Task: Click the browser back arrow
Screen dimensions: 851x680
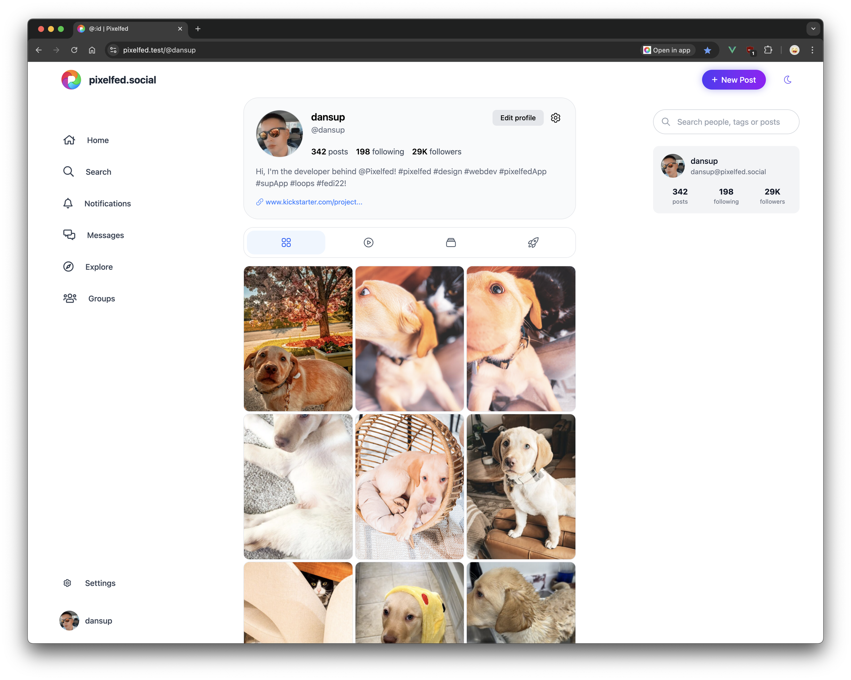Action: (39, 50)
